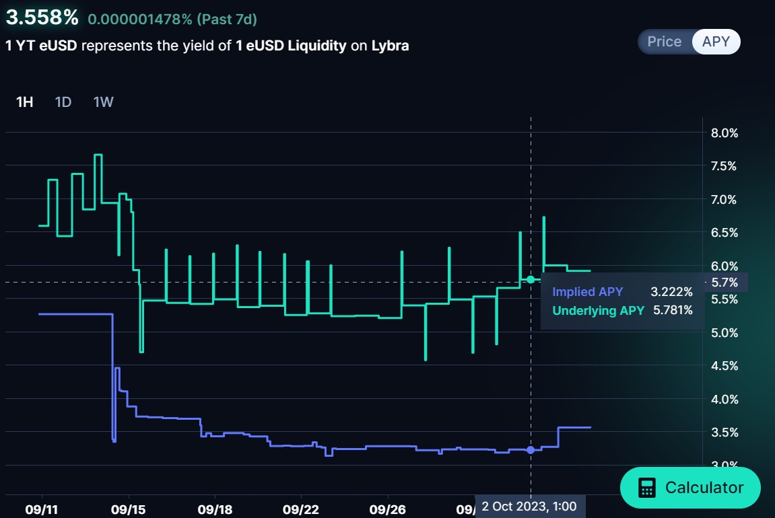Click the Underlying APY 5.781% tooltip row

(x=622, y=310)
